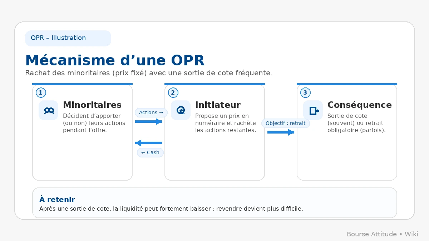This screenshot has width=429, height=241.
Task: Click the Mécanisme d'une OPR title
Action: [x=115, y=60]
